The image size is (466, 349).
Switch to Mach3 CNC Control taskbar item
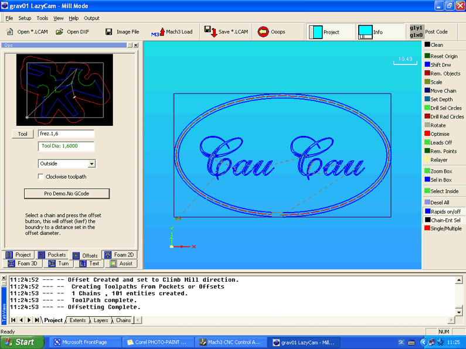point(230,342)
